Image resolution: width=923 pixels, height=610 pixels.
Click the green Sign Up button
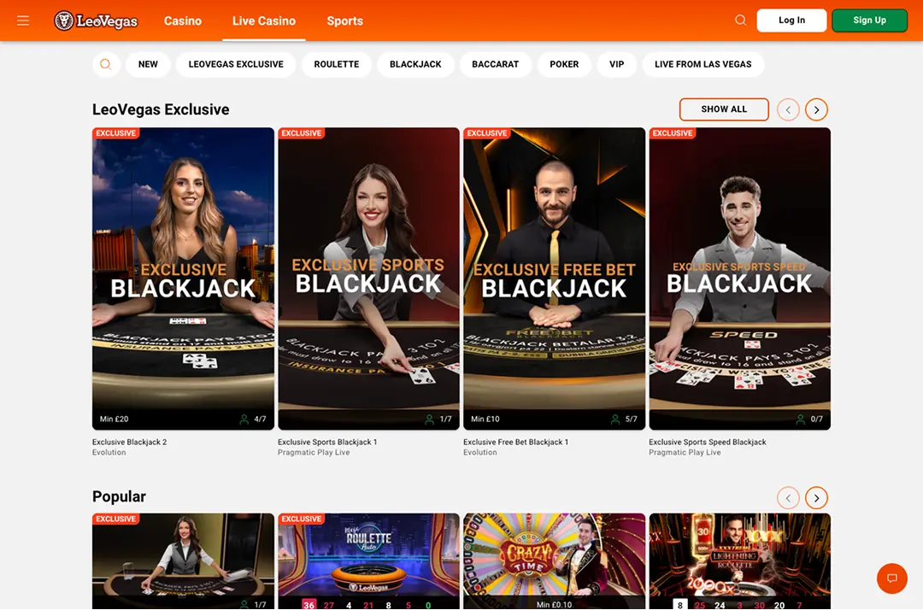pyautogui.click(x=869, y=21)
